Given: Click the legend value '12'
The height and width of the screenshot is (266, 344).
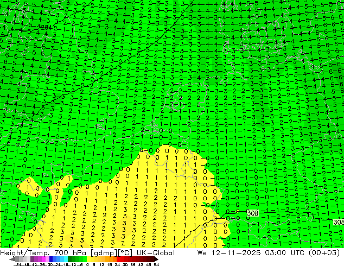Looking at the screenshot, I should (102, 264).
